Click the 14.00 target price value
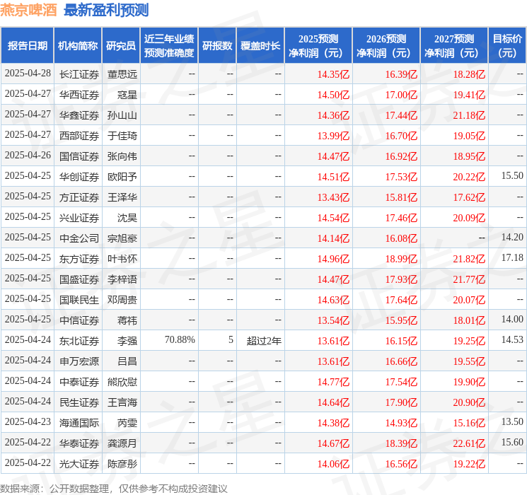Viewport: 527px width, 495px height. click(512, 319)
